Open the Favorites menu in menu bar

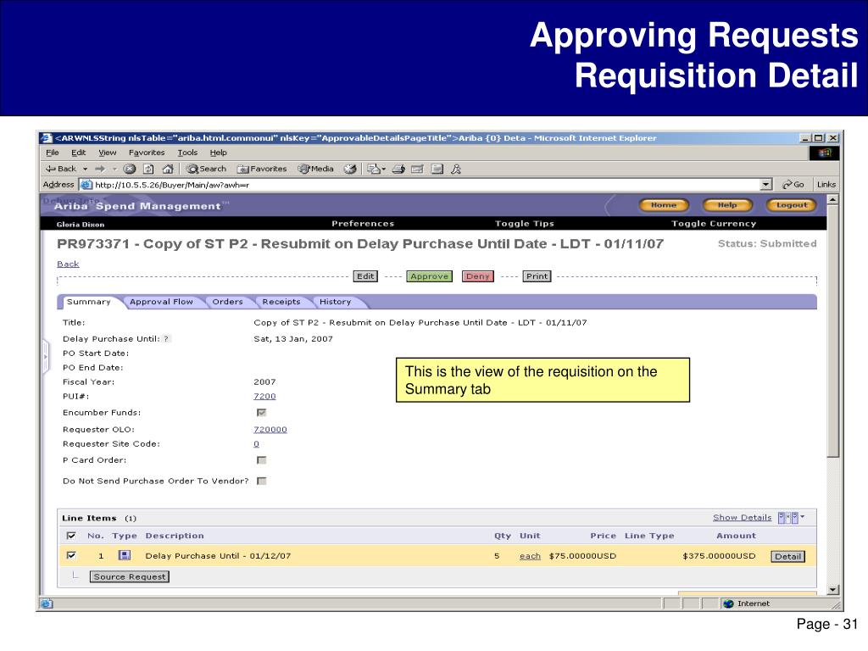147,153
